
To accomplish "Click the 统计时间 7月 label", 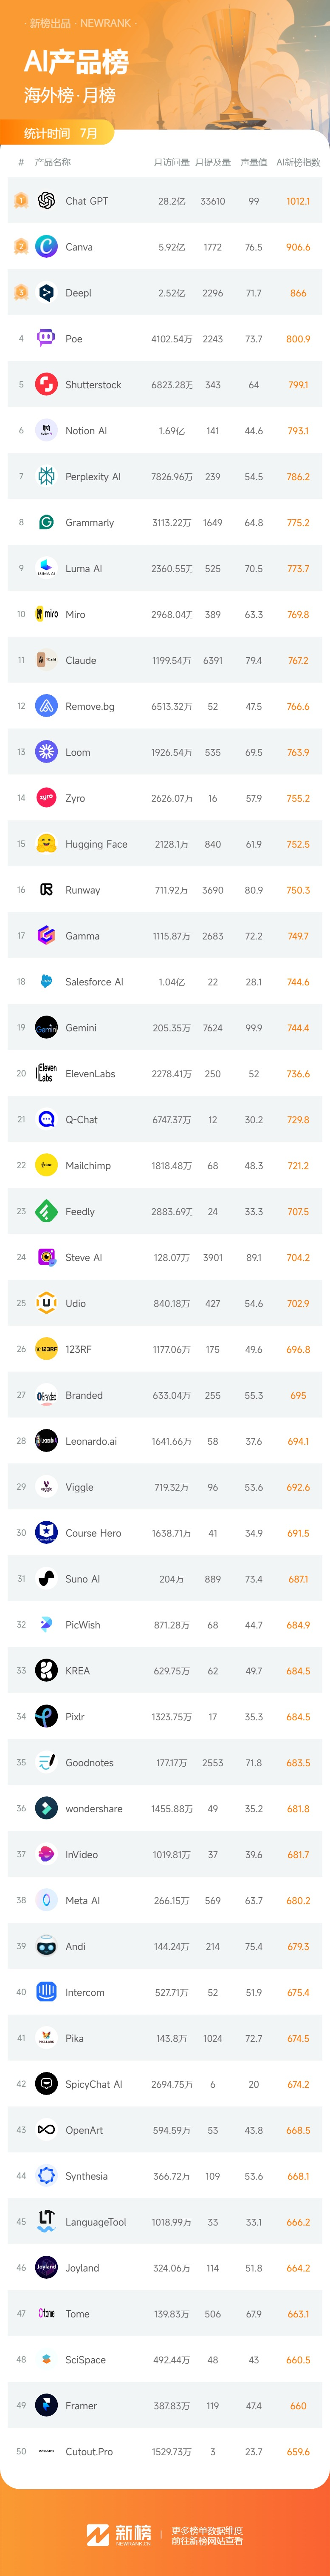I will [61, 133].
